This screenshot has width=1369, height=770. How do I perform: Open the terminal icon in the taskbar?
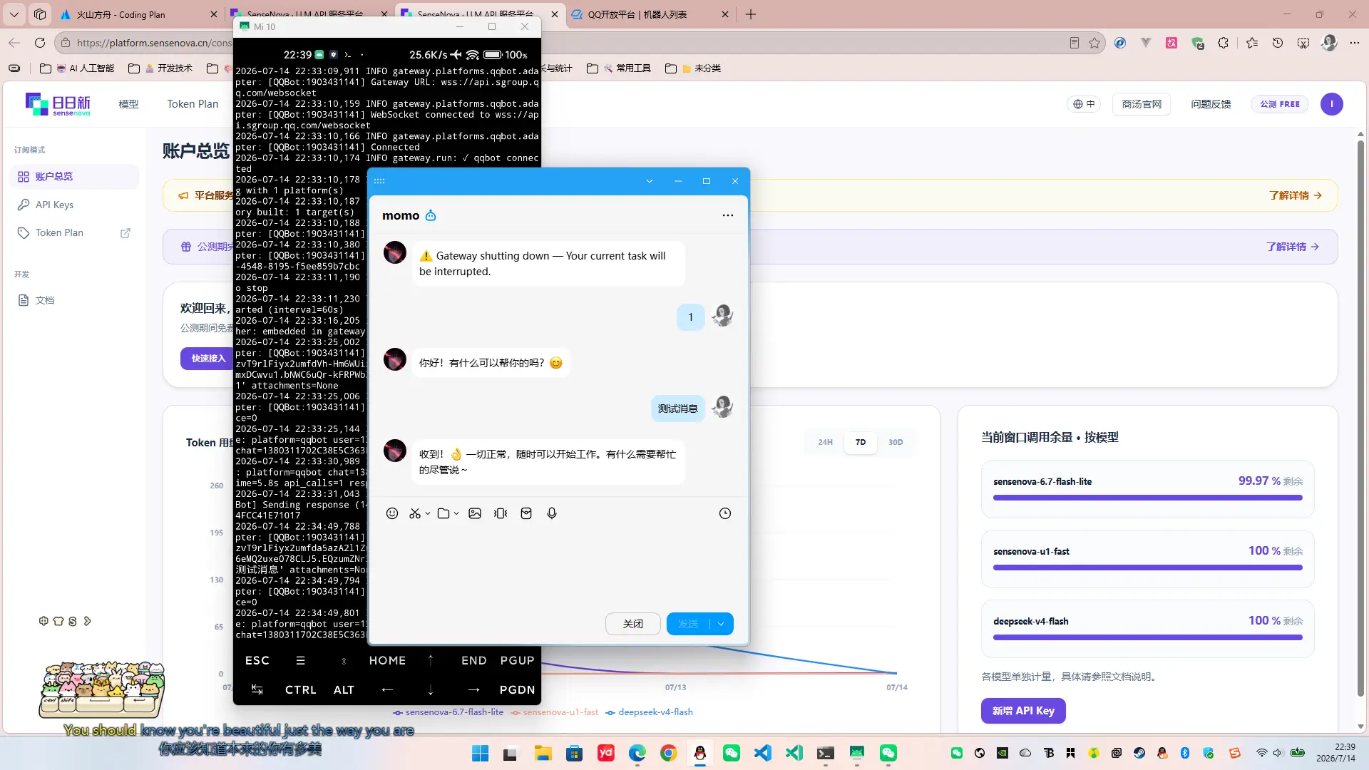(826, 754)
